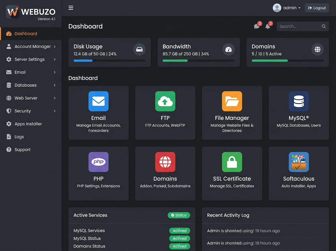The image size is (336, 251).
Task: Click 'Version 4.1' text under logo
Action: (46, 19)
